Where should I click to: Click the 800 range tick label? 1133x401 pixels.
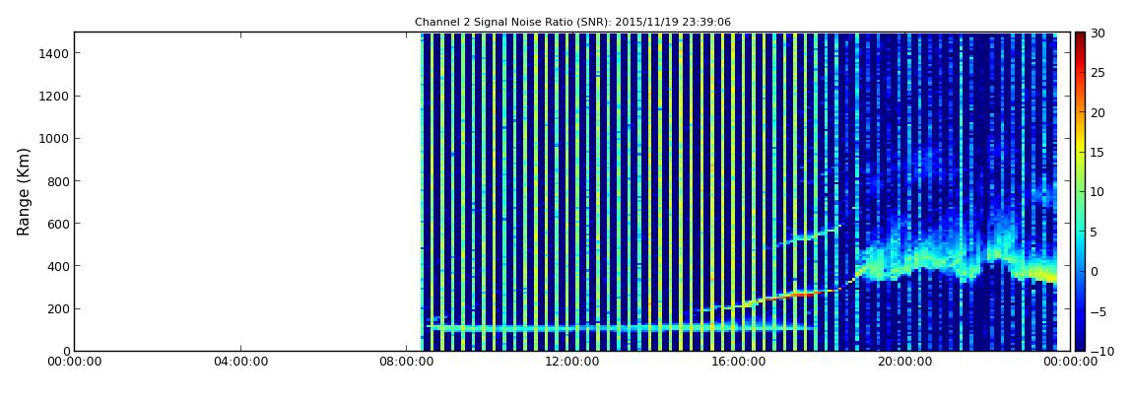pos(56,181)
